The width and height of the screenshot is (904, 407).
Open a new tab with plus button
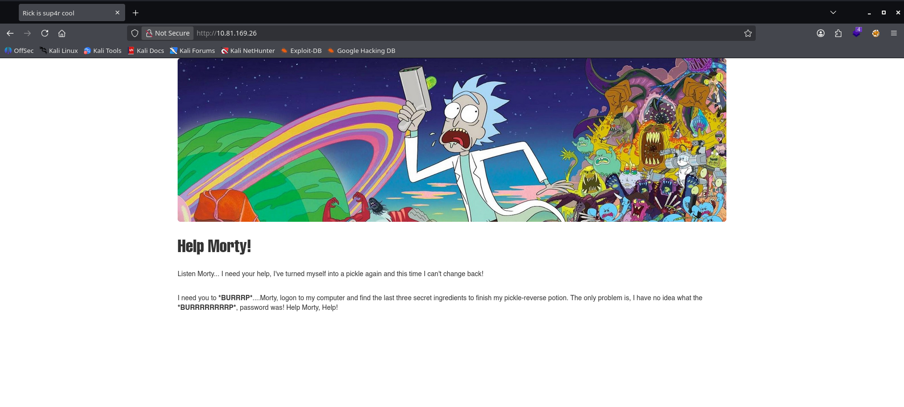pos(136,13)
